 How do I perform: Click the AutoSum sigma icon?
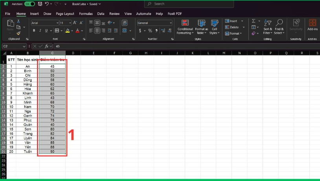pyautogui.click(x=254, y=21)
